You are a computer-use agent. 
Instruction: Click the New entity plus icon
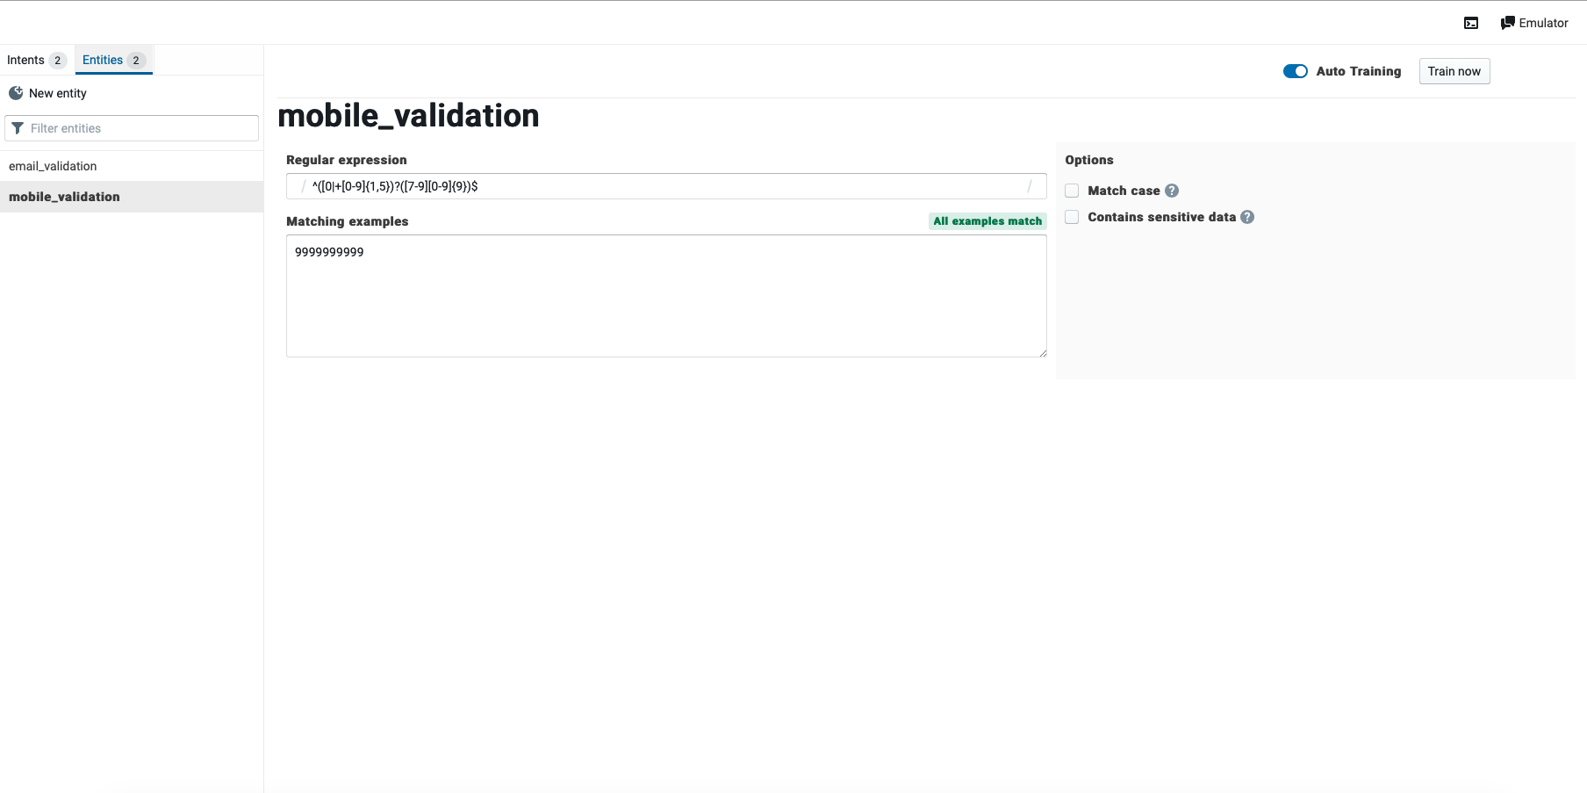point(16,92)
